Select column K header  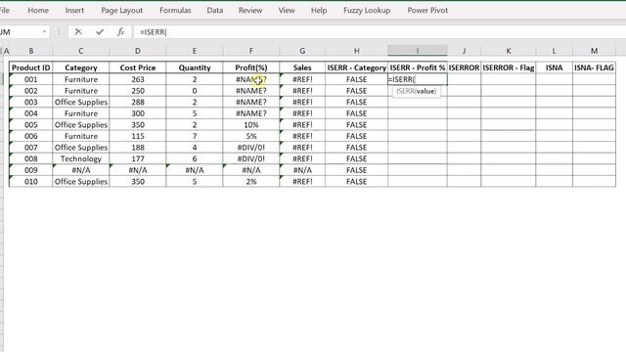509,51
